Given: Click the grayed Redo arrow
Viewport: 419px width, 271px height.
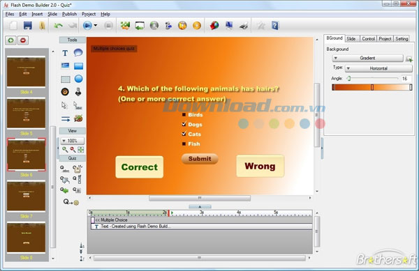Looking at the screenshot, I should pos(72,26).
